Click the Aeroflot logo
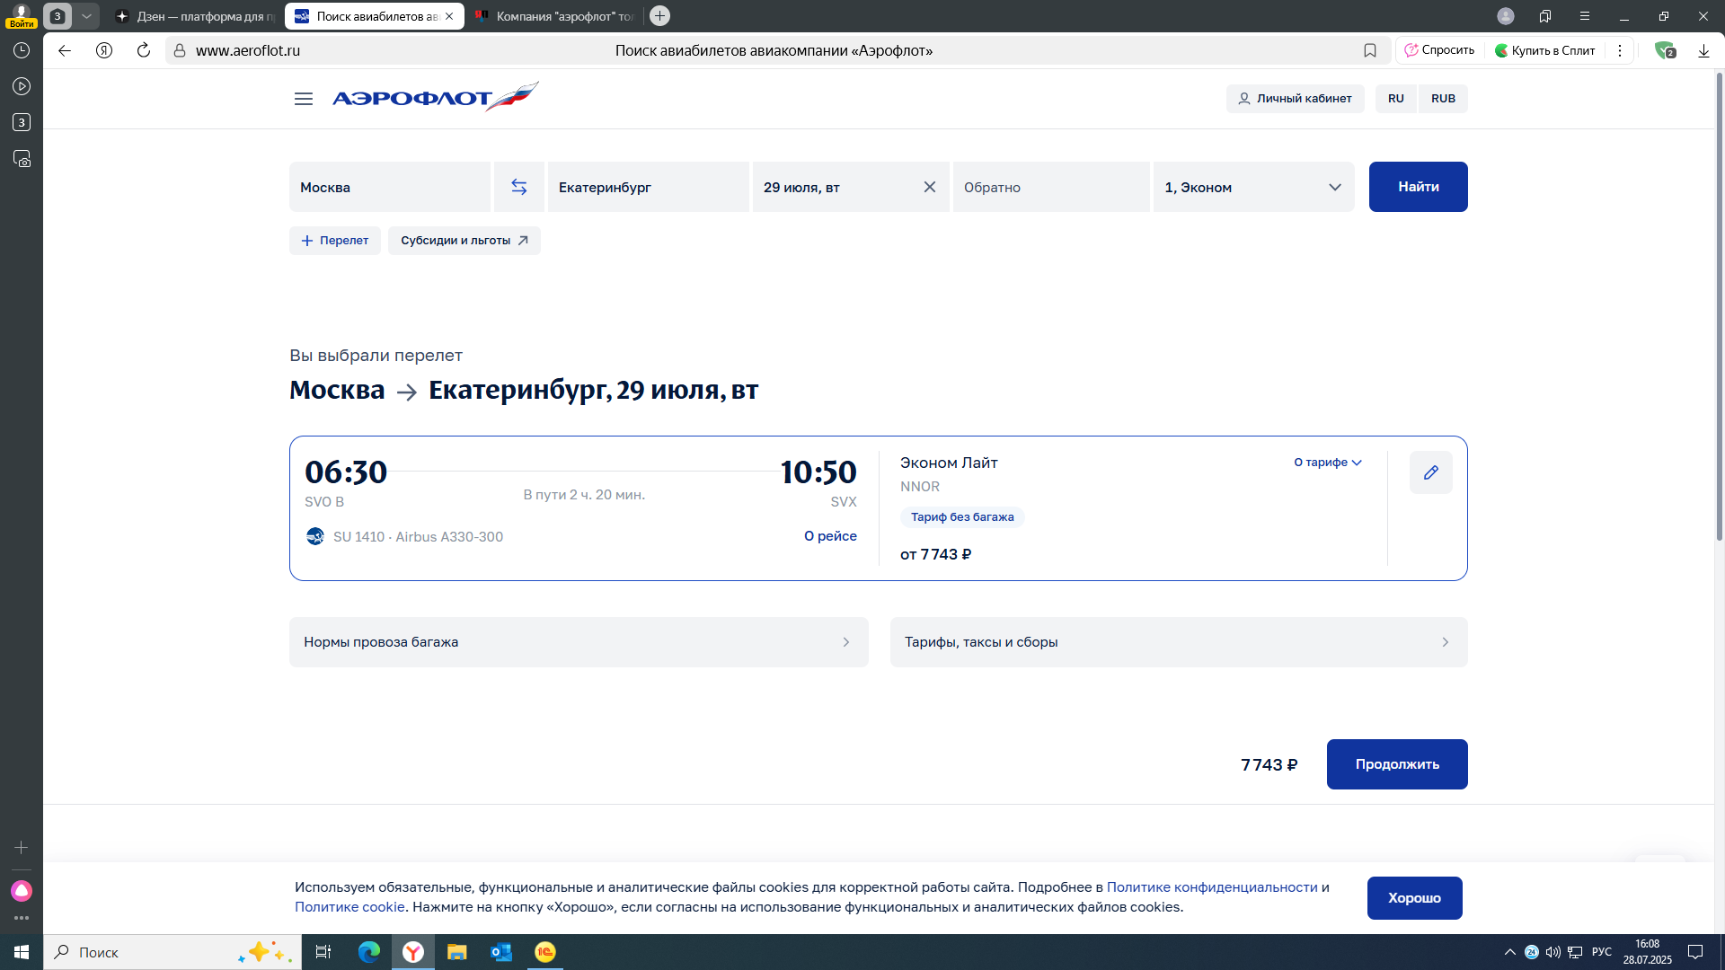Viewport: 1725px width, 970px height. click(436, 97)
